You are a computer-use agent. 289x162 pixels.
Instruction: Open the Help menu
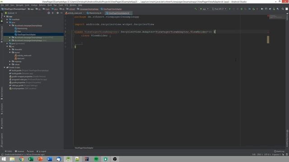[80, 5]
